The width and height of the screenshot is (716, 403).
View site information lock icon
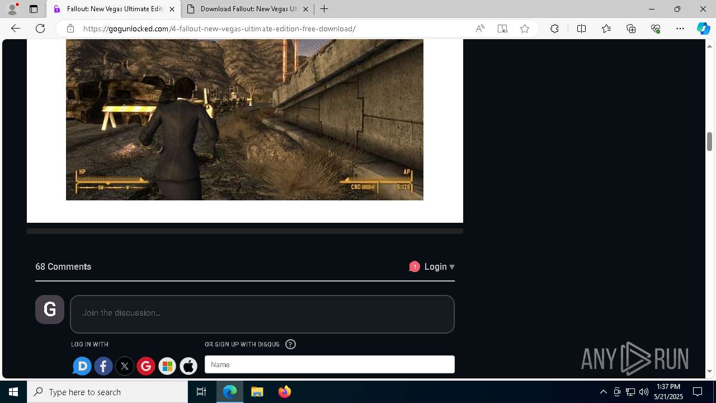coord(70,29)
